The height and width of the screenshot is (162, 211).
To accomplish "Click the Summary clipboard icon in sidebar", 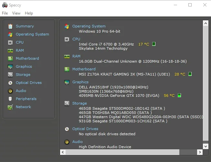I will [x=10, y=26].
